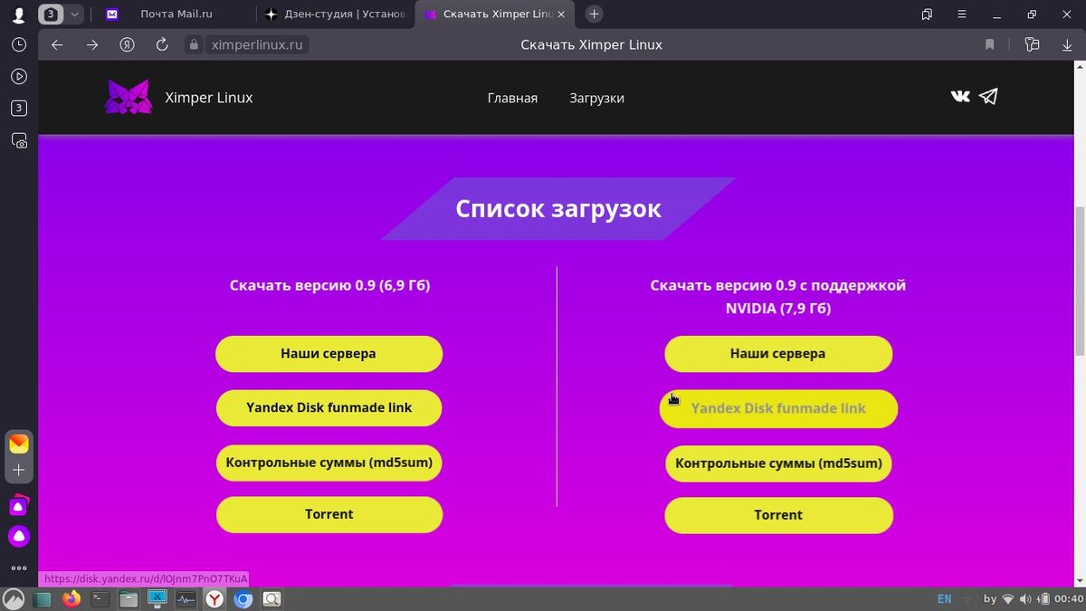1086x611 pixels.
Task: Click the page vertical scrollbar thumb
Action: pyautogui.click(x=1079, y=281)
